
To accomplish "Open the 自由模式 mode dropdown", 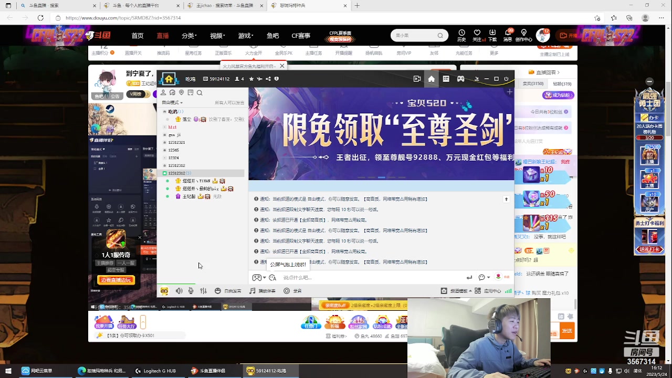I will click(x=172, y=102).
